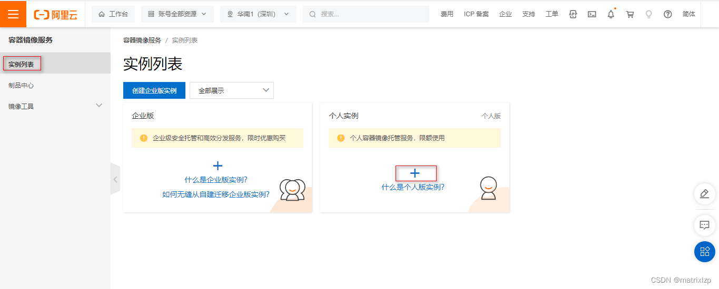Click 容器镜像服务 breadcrumb link

[x=142, y=40]
